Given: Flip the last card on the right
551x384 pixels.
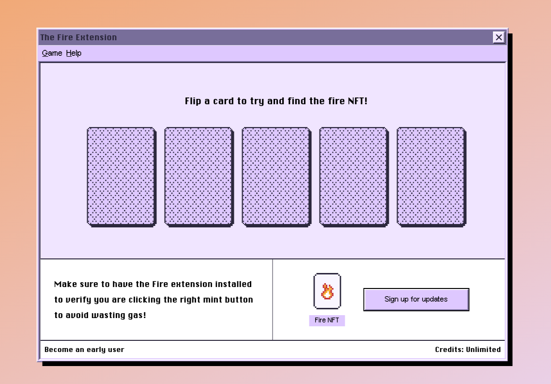Looking at the screenshot, I should (x=431, y=177).
